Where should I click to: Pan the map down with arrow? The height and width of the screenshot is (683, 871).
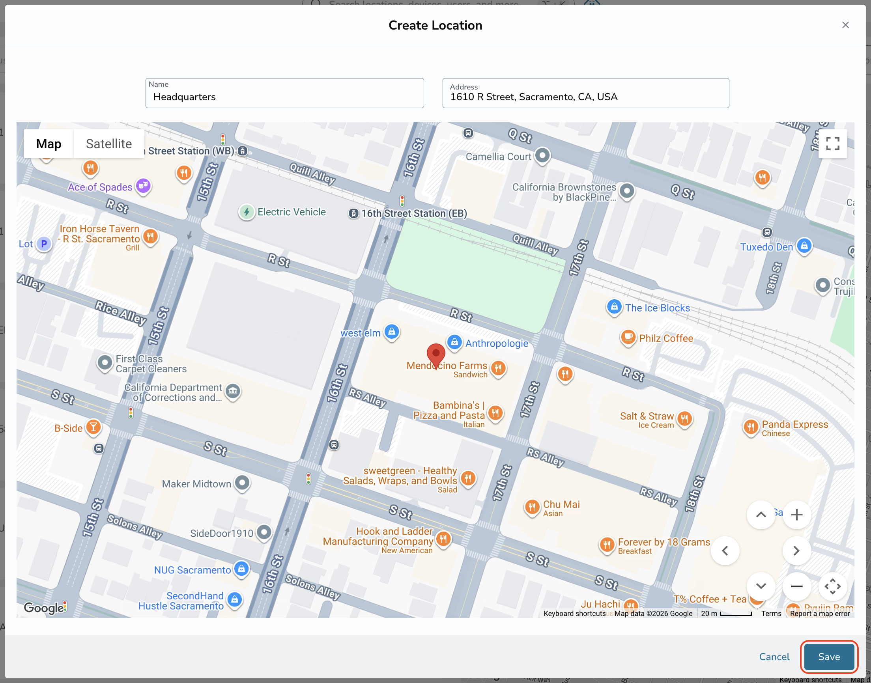pos(761,586)
